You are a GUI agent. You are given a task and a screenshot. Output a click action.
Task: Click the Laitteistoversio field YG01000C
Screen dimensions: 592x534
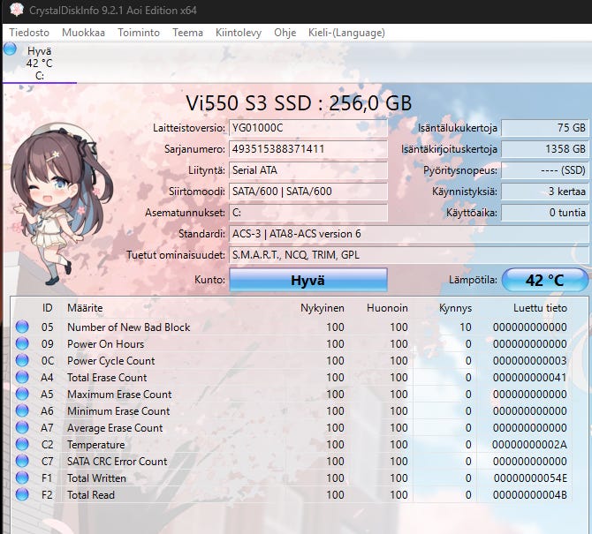(x=308, y=128)
